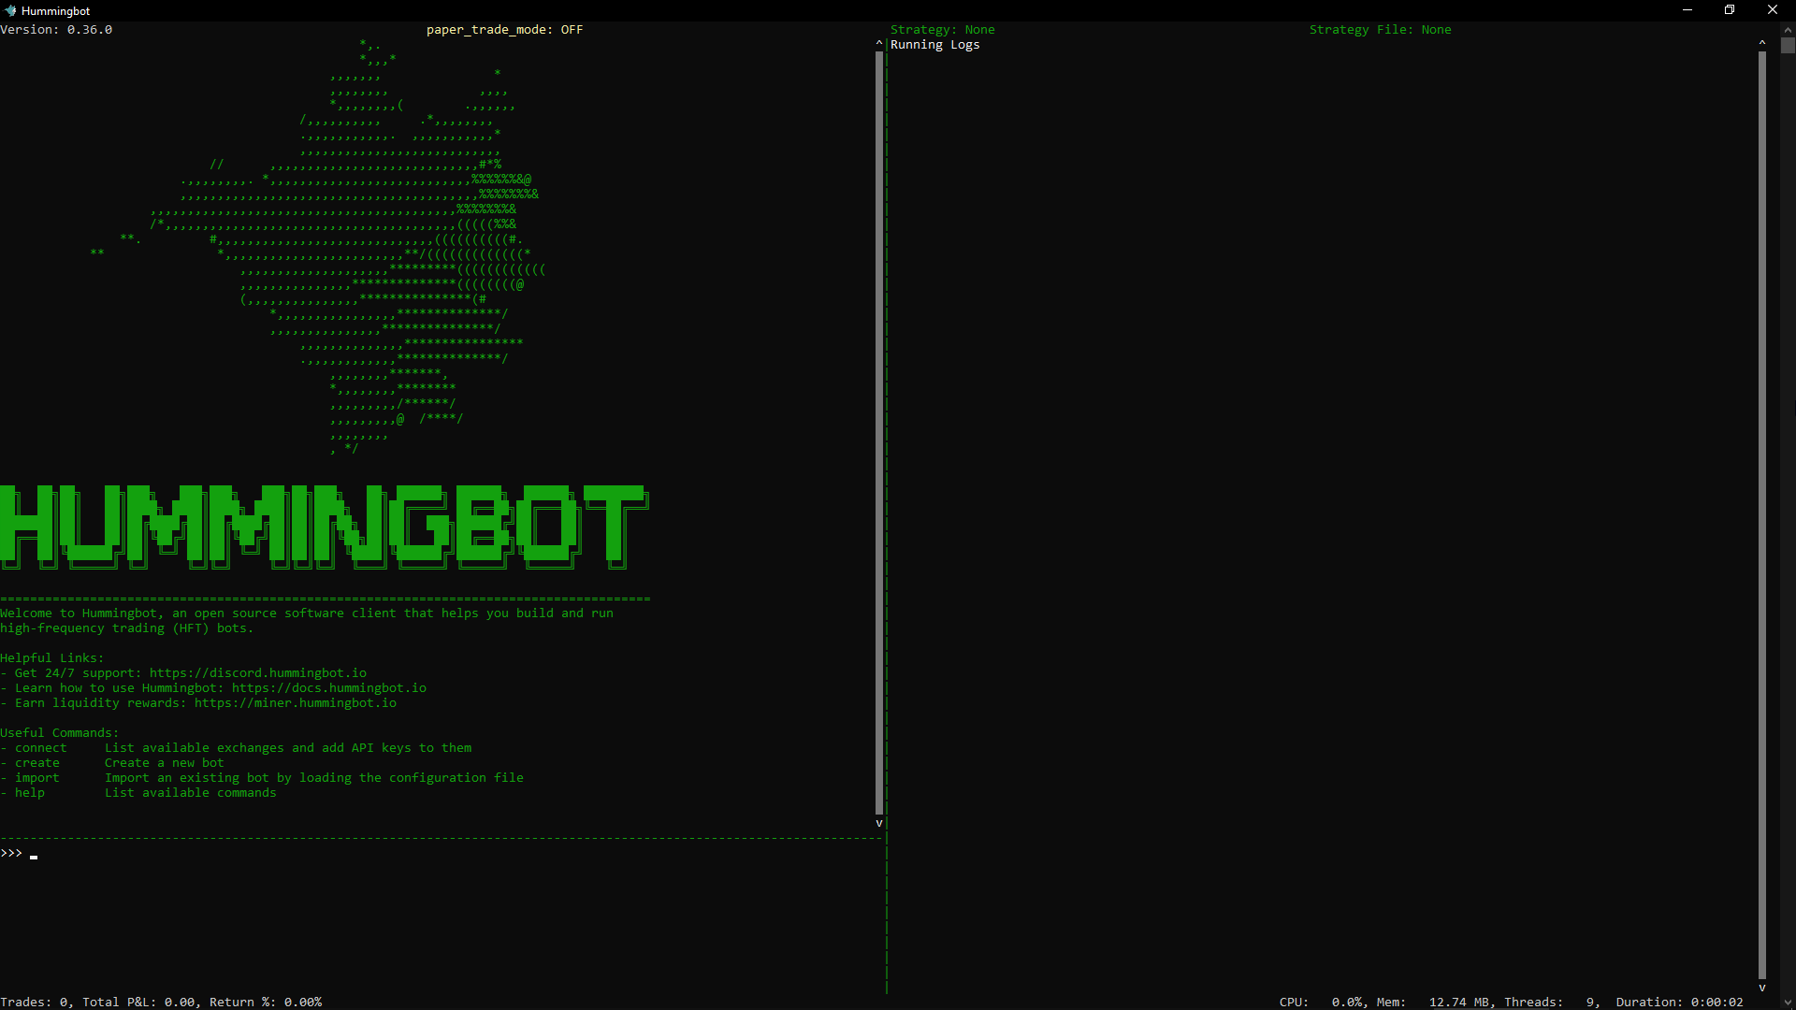Toggle paper_trade_mode from OFF
The height and width of the screenshot is (1010, 1796).
pyautogui.click(x=504, y=29)
